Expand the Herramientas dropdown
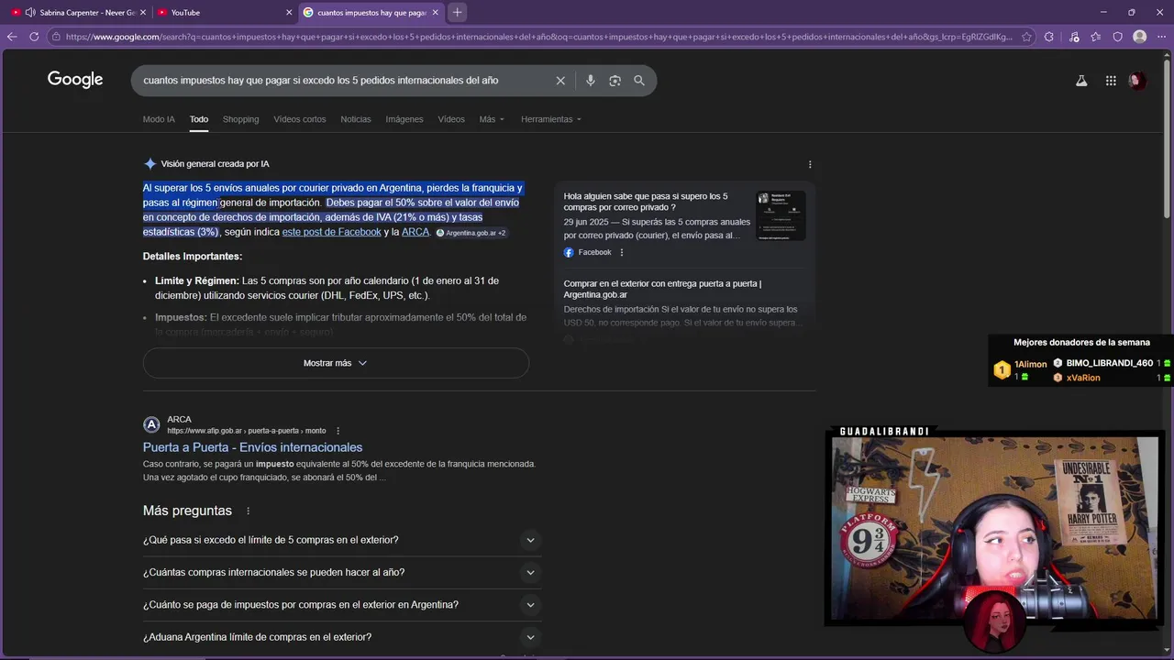Viewport: 1174px width, 660px height. (x=551, y=119)
